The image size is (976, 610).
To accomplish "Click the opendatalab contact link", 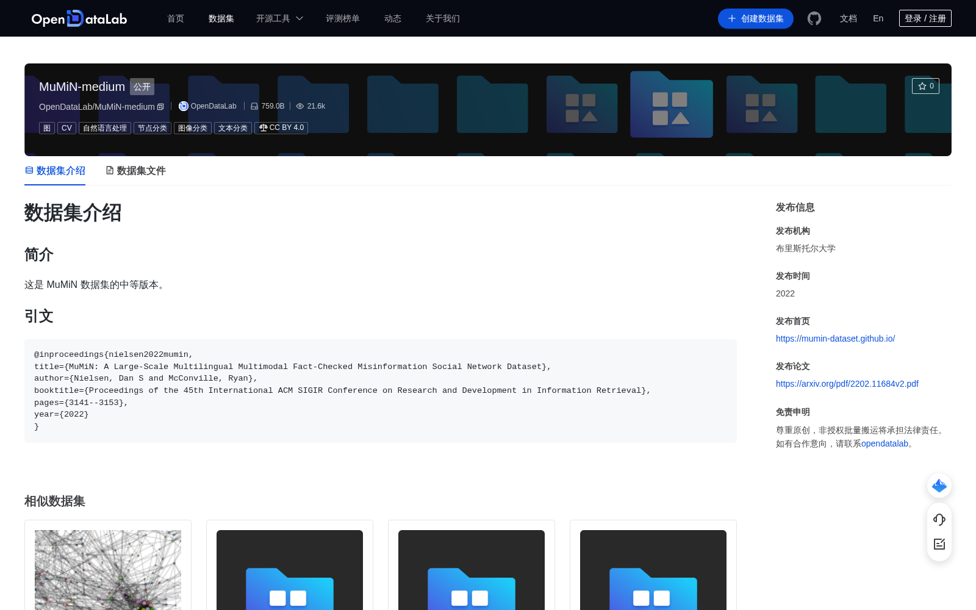I will coord(884,443).
